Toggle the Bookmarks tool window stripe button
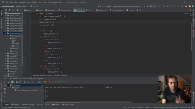The image size is (195, 109). point(2,97)
